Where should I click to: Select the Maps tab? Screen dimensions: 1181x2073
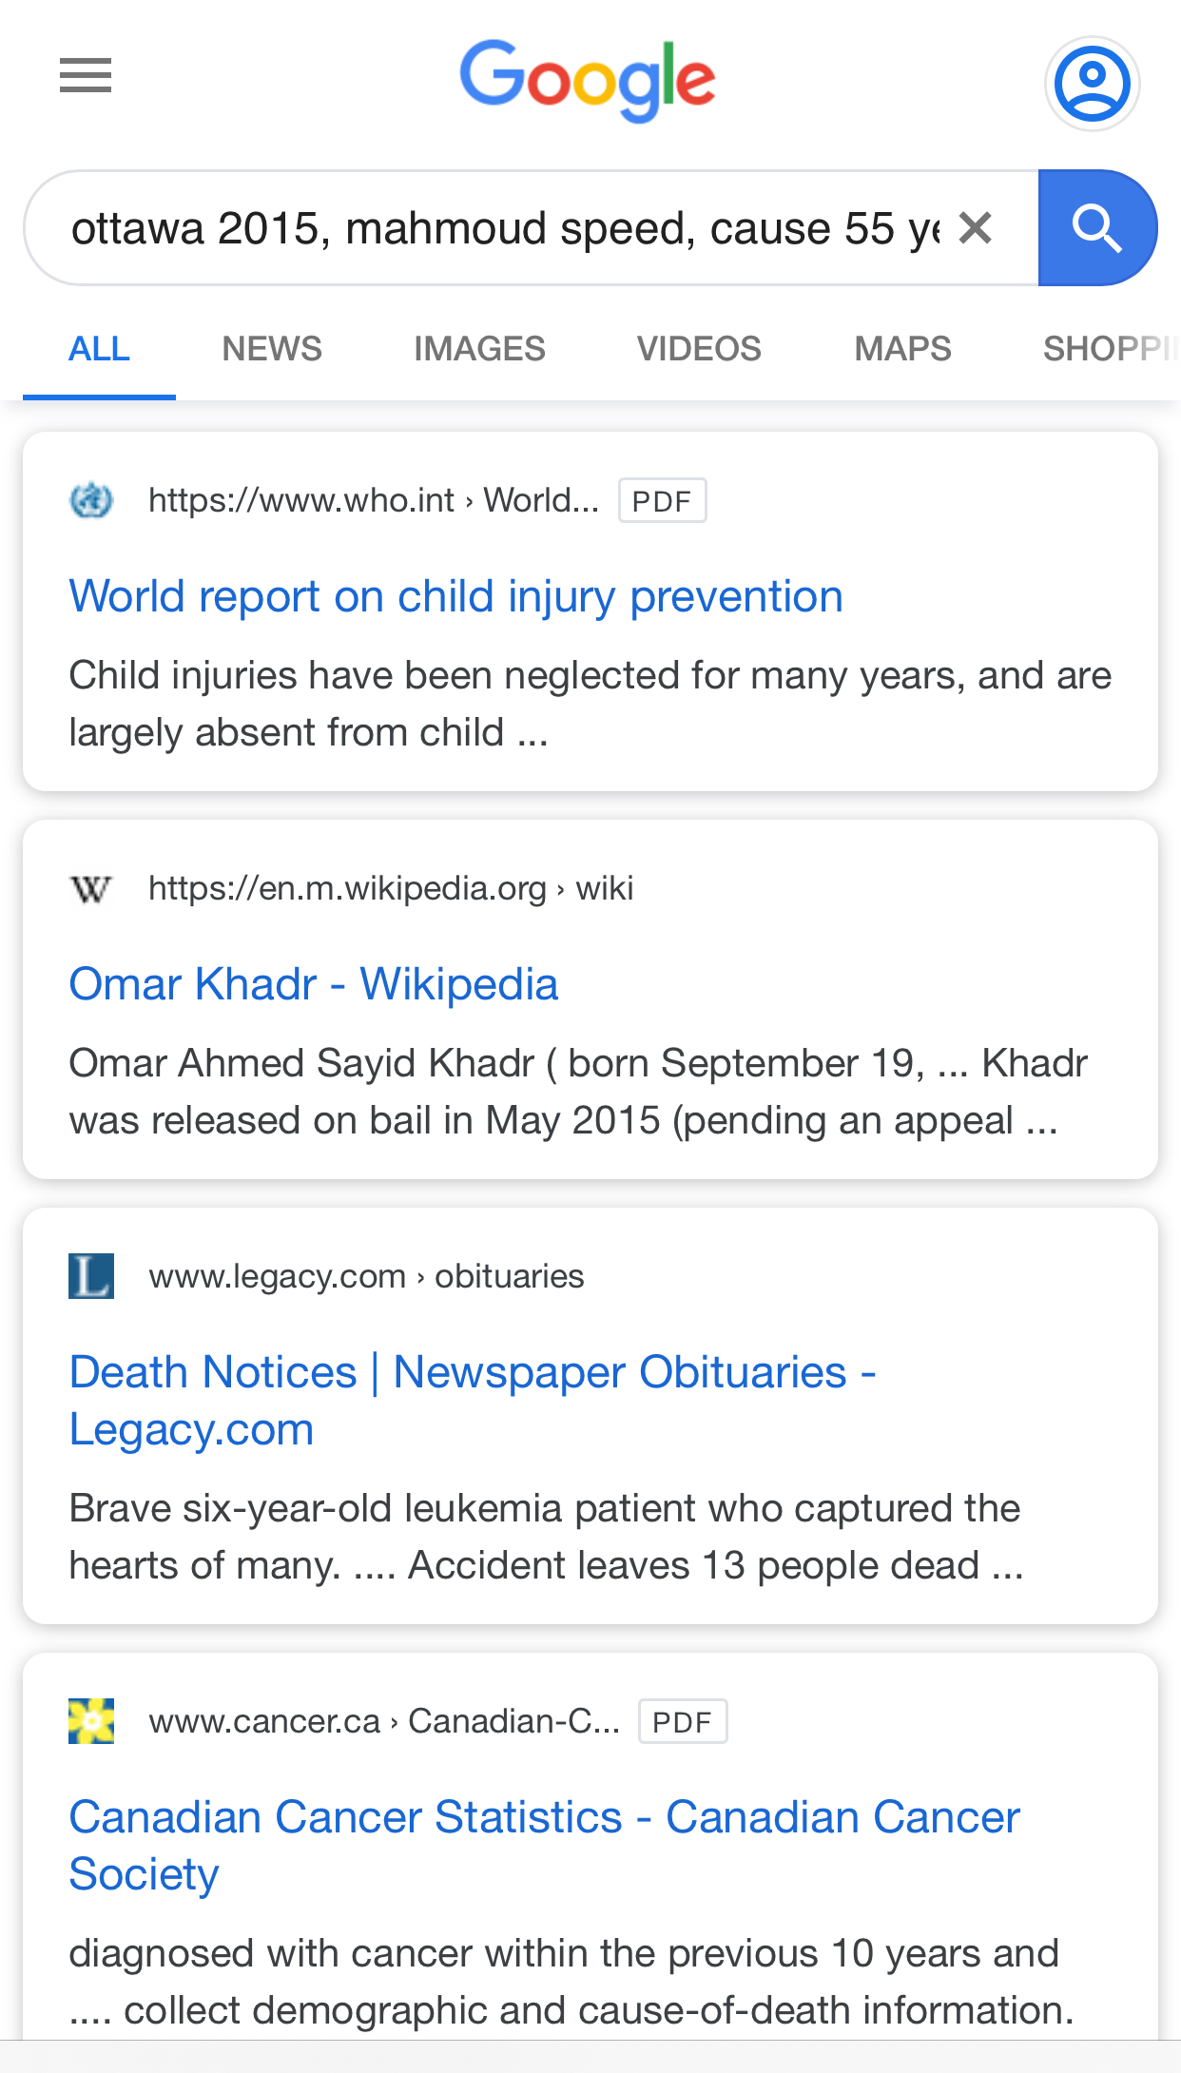(x=902, y=349)
